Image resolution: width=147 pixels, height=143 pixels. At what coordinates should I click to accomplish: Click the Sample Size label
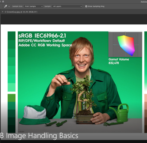17,6
